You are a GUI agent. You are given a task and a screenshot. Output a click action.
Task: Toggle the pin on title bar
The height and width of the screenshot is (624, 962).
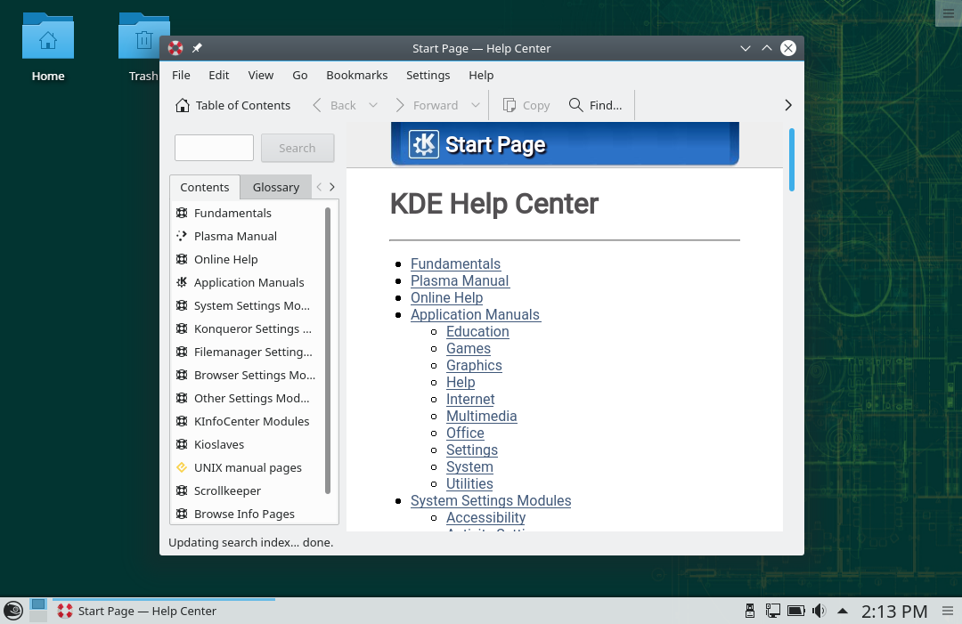pos(197,48)
